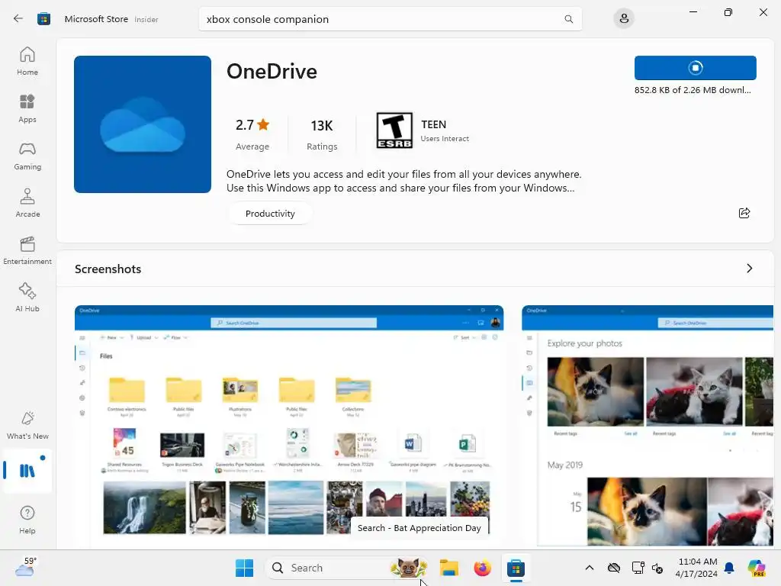
Task: Click the OneDrive app logo tile
Action: point(143,124)
